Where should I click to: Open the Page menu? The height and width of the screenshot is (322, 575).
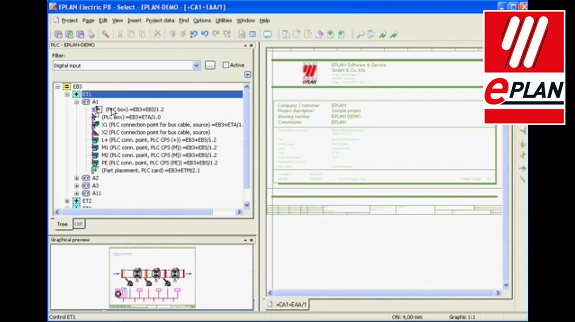88,21
